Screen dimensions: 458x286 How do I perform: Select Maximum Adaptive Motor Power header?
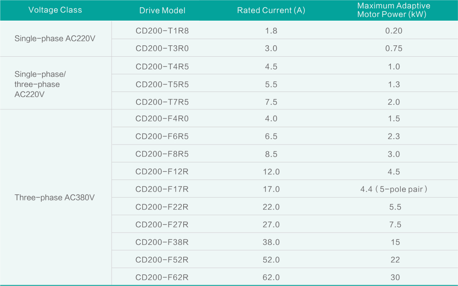click(x=394, y=10)
